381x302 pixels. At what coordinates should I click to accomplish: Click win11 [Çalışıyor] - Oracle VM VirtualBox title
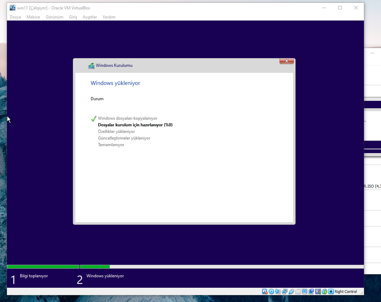point(53,8)
